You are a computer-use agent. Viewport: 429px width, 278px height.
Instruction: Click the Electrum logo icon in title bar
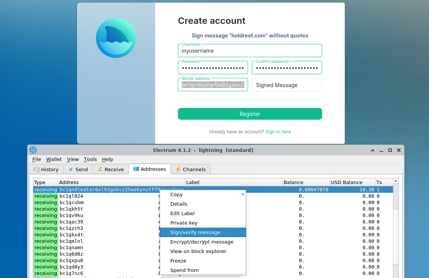tap(33, 150)
